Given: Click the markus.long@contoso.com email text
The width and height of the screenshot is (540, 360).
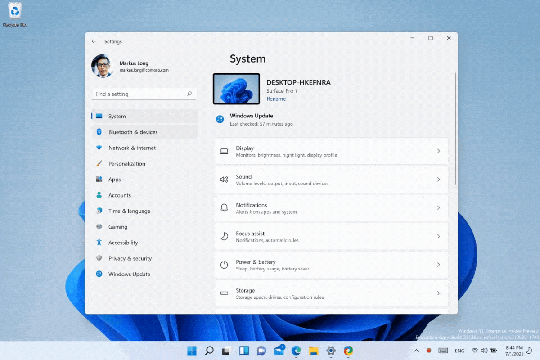Looking at the screenshot, I should (x=144, y=70).
